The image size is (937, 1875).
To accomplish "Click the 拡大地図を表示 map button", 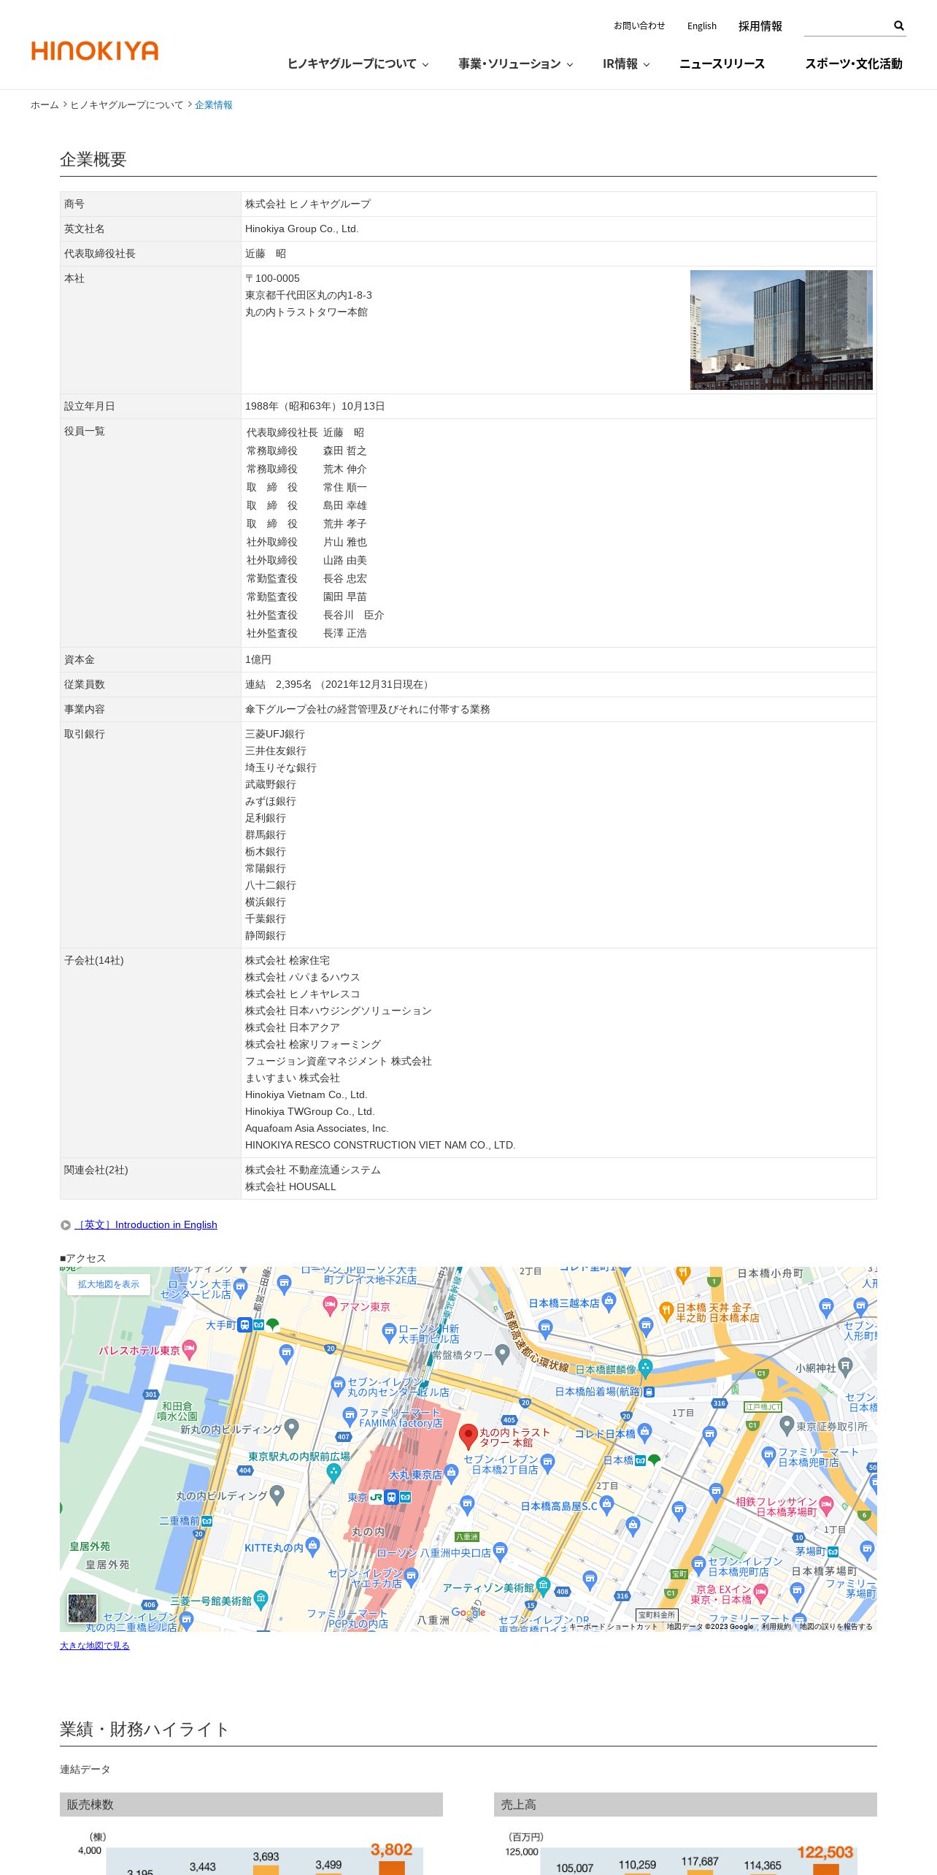I will [109, 1284].
